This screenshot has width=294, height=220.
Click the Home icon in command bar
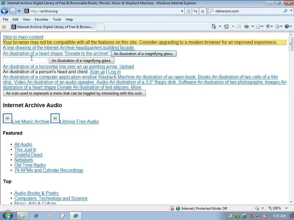[x=214, y=26]
